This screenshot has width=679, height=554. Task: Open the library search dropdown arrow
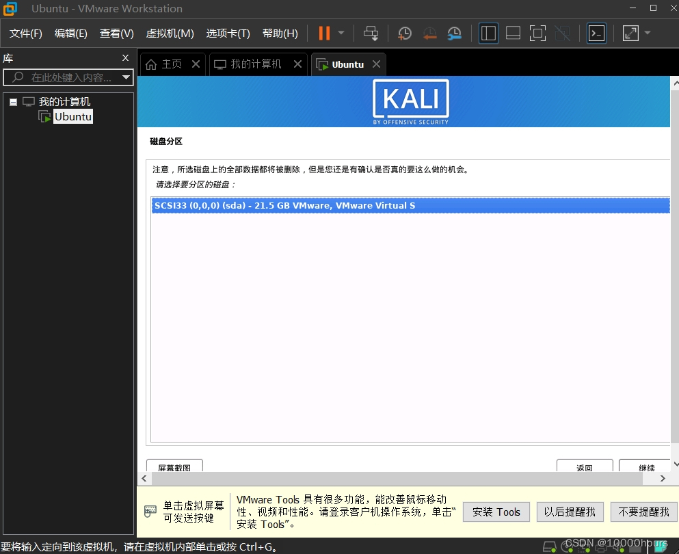(x=126, y=77)
